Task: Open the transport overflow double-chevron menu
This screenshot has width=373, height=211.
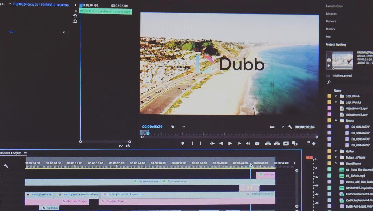Action: [x=309, y=142]
